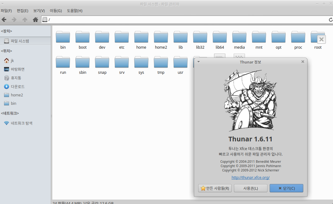Viewport: 333px width, 204px height.
Task: Go to the parent folder with the up arrow
Action: pos(25,20)
